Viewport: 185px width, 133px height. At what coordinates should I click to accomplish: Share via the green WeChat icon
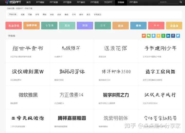(149, 36)
